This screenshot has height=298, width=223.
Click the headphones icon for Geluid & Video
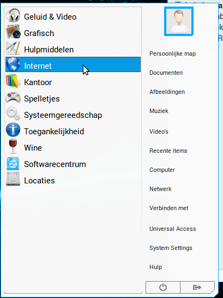[x=13, y=16]
